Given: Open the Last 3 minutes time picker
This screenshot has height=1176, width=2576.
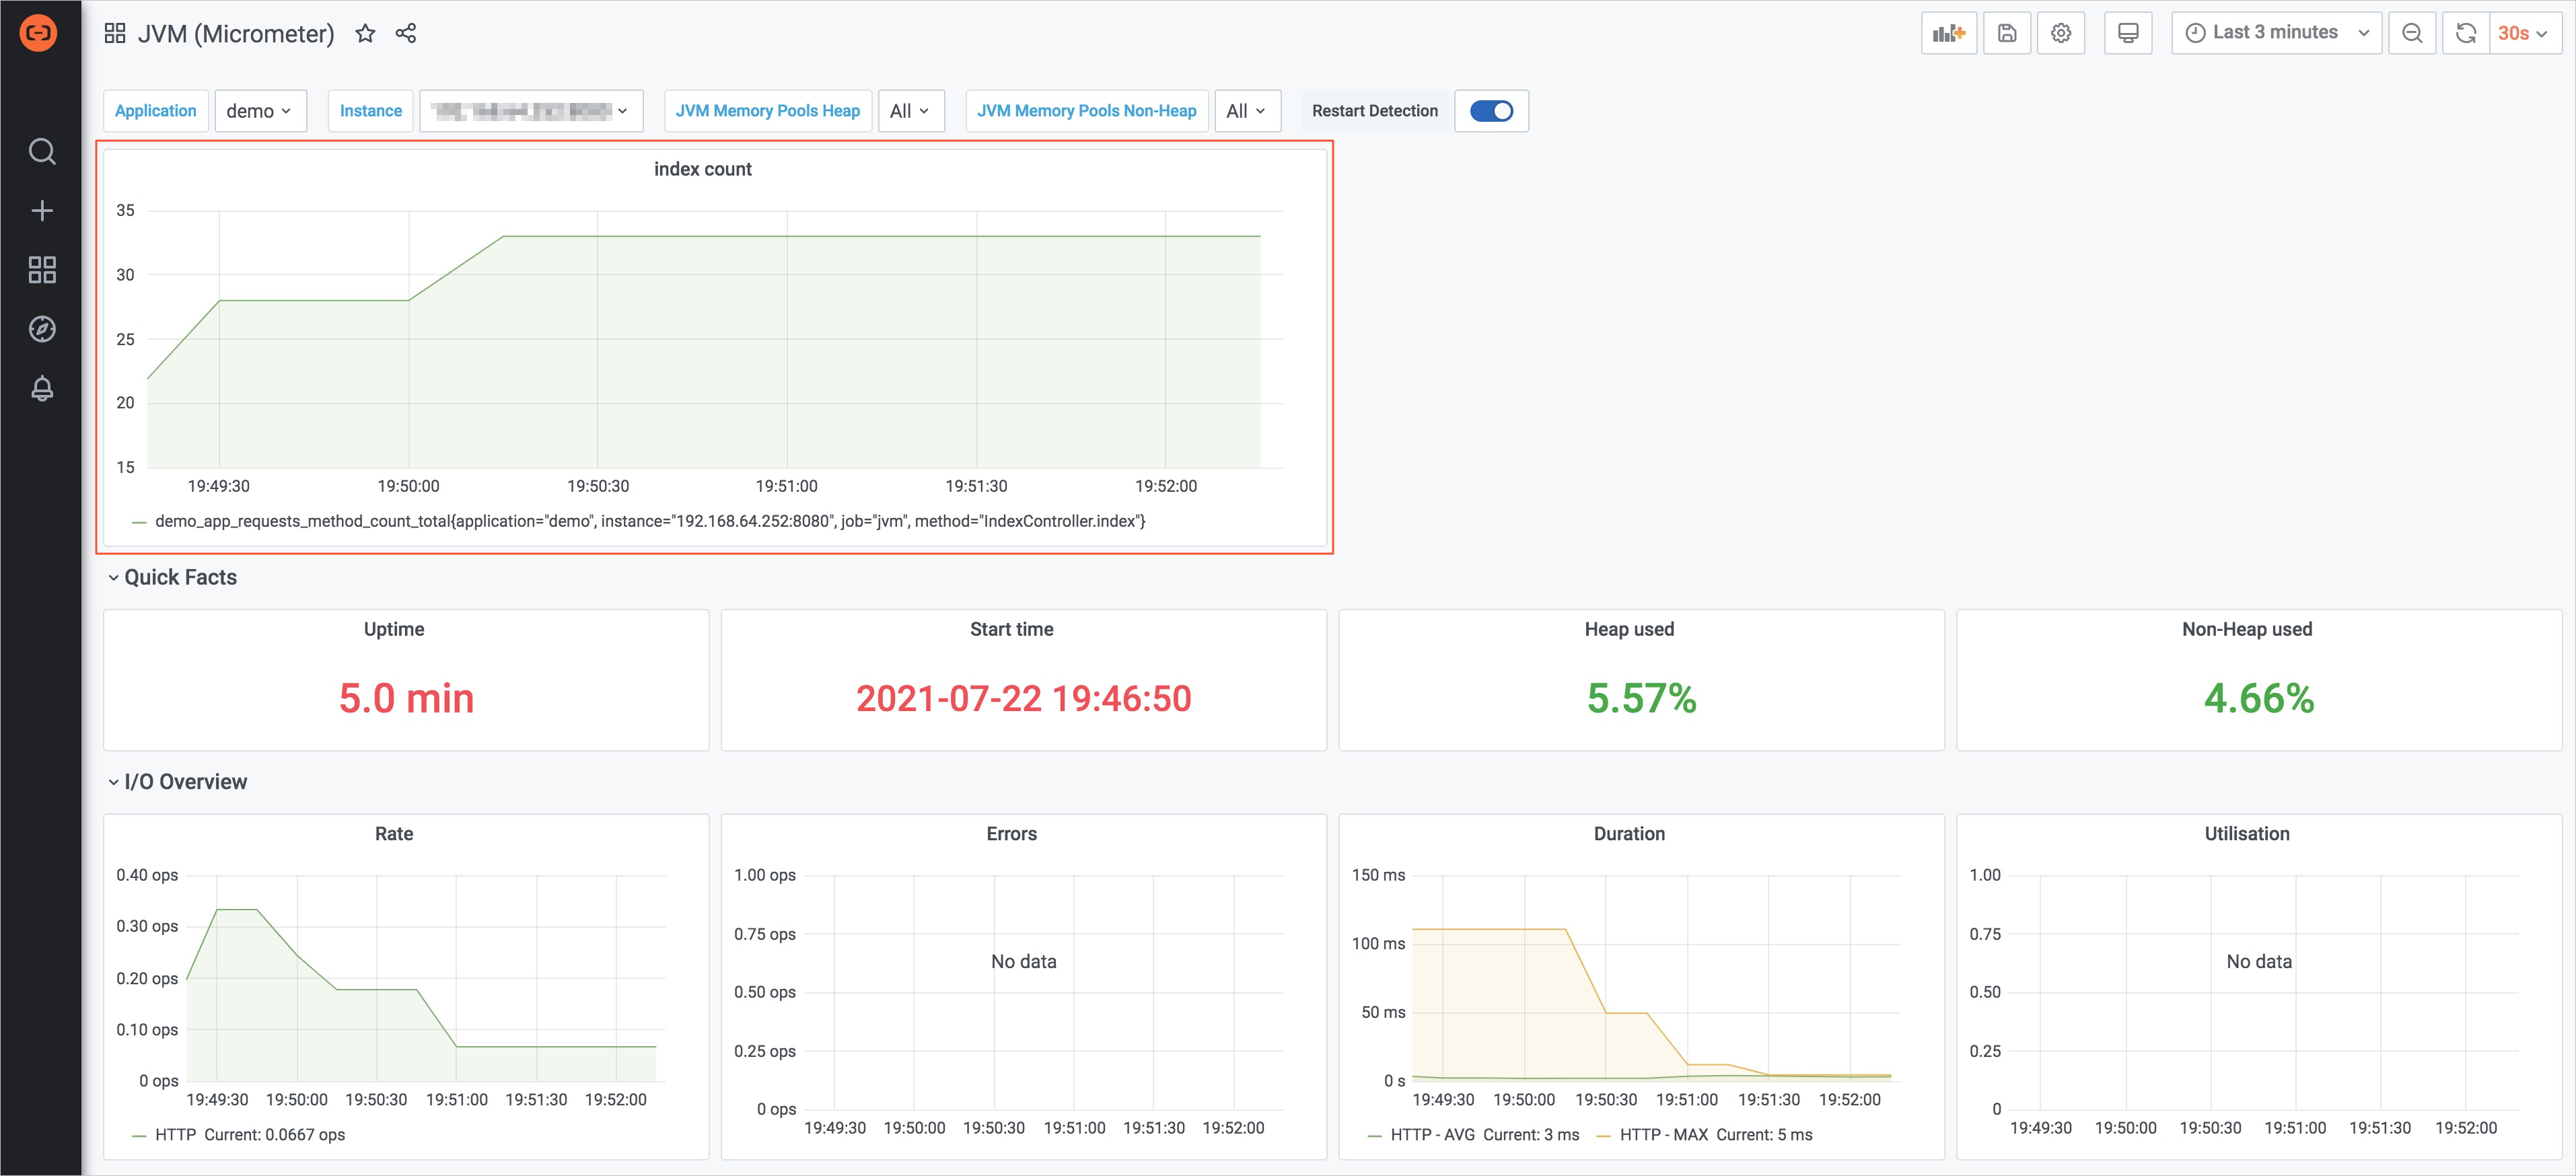Looking at the screenshot, I should 2276,33.
